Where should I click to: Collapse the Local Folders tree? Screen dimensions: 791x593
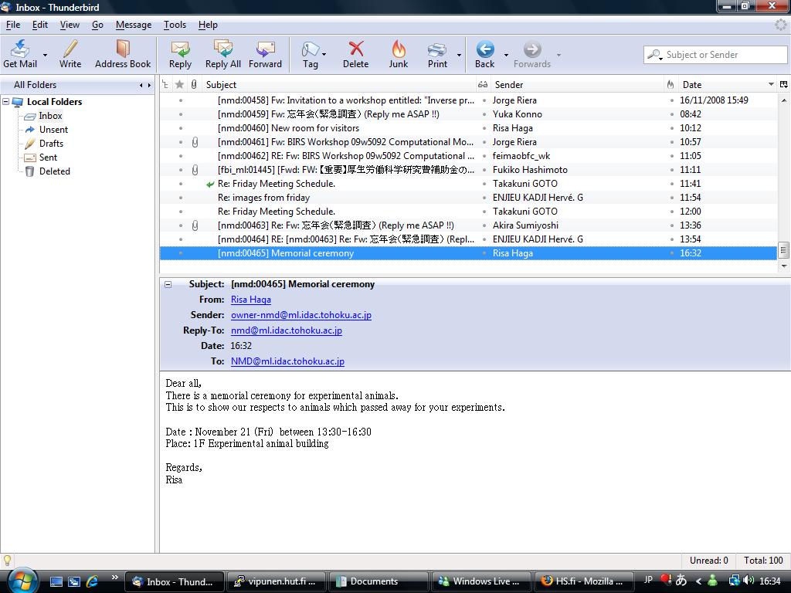pyautogui.click(x=6, y=102)
